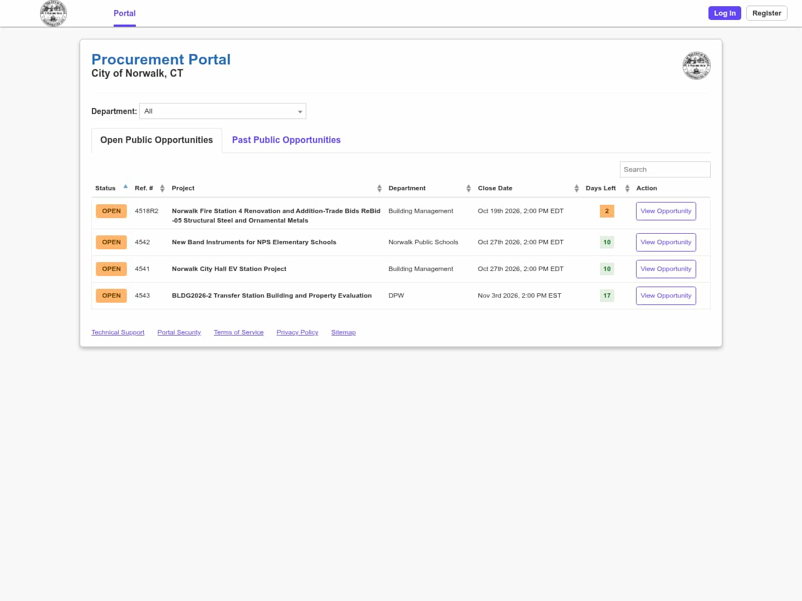The image size is (802, 601).
Task: Click the city seal logo in top navigation
Action: pos(53,13)
